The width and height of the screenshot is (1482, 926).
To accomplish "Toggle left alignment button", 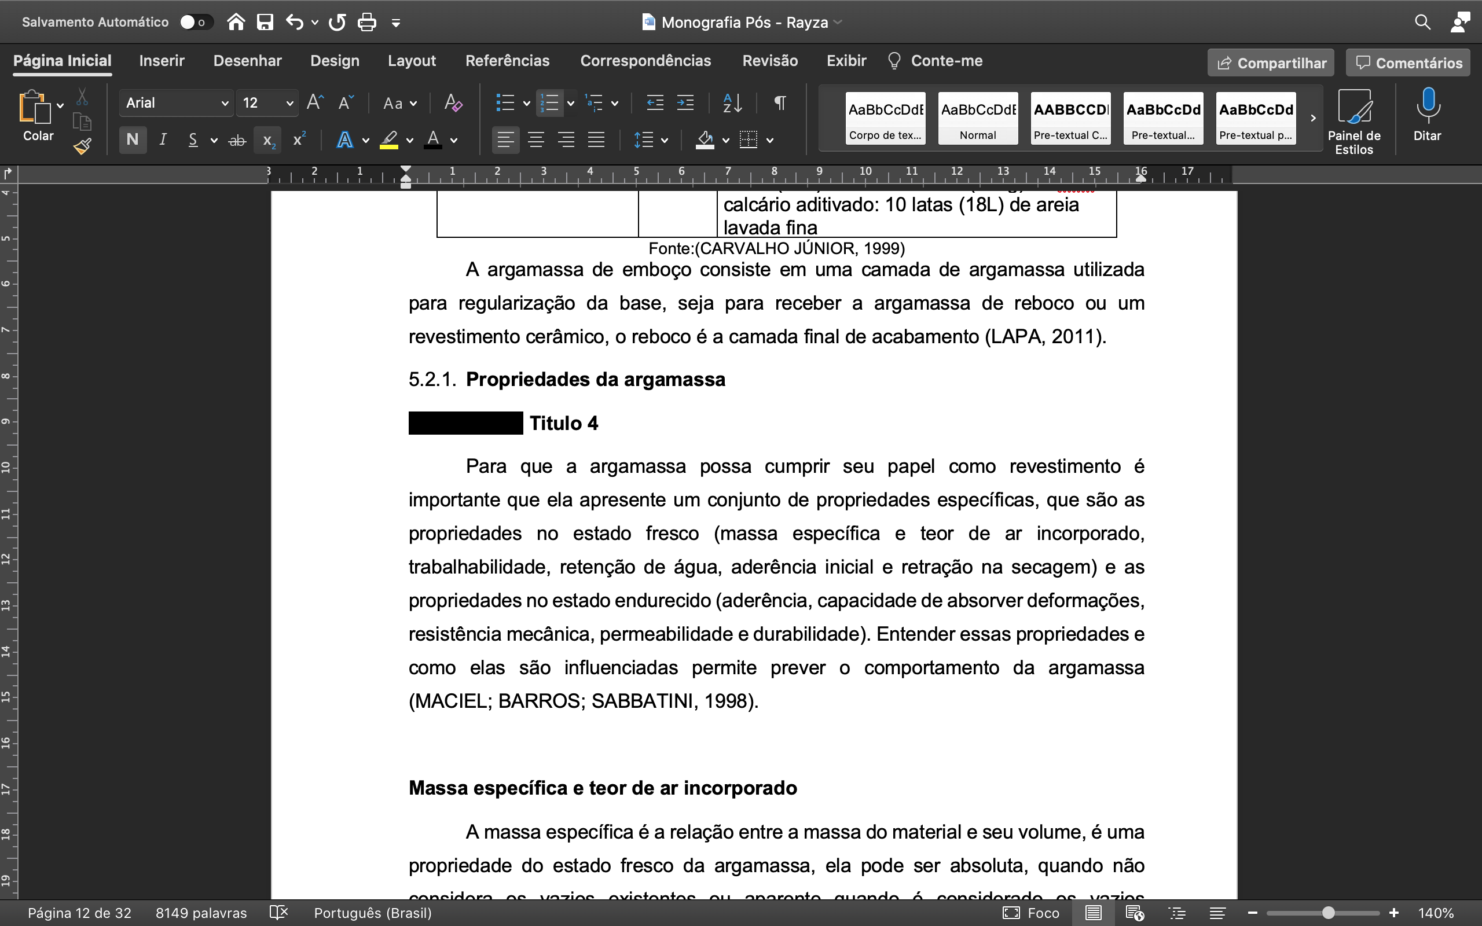I will pyautogui.click(x=505, y=139).
